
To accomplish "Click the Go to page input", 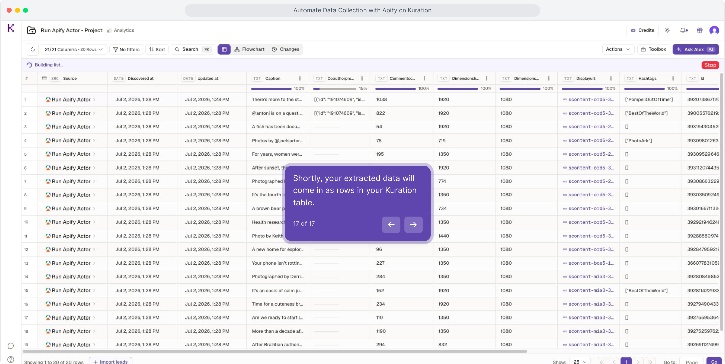I will click(691, 361).
